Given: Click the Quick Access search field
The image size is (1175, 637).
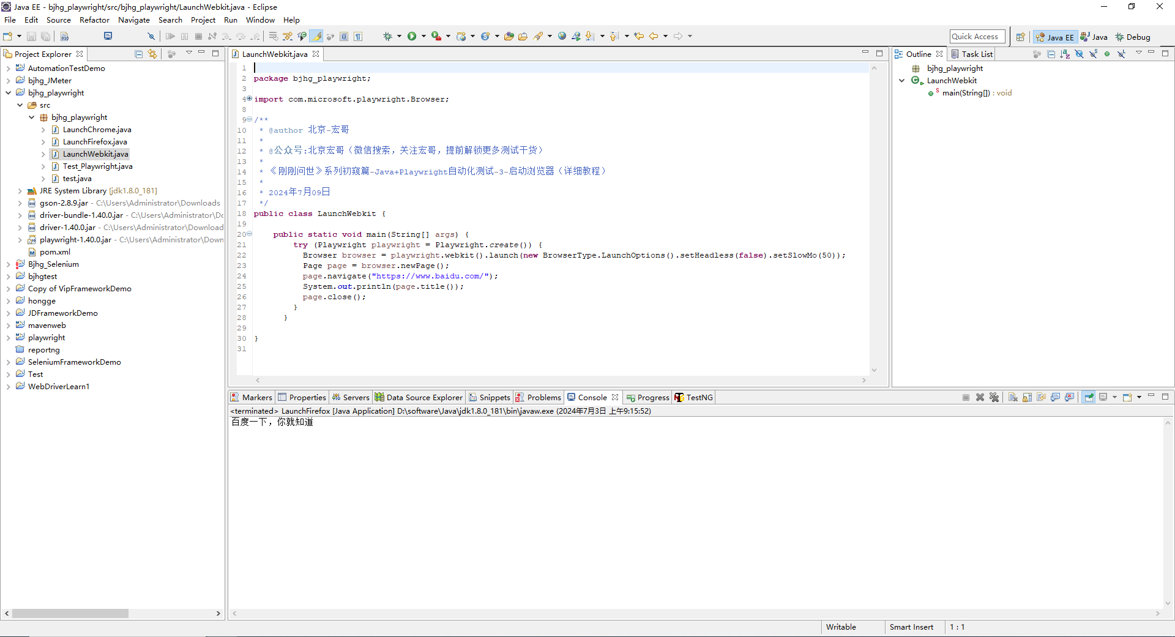Looking at the screenshot, I should 977,37.
